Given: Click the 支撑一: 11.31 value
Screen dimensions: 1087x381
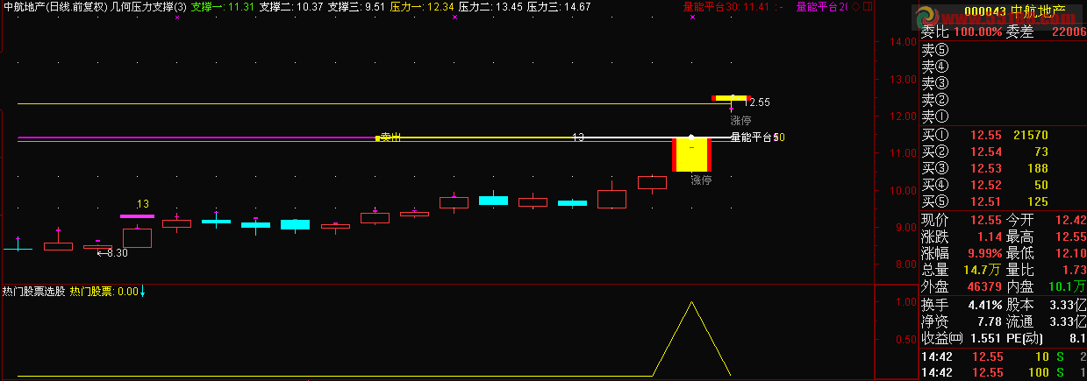Looking at the screenshot, I should pyautogui.click(x=222, y=6).
